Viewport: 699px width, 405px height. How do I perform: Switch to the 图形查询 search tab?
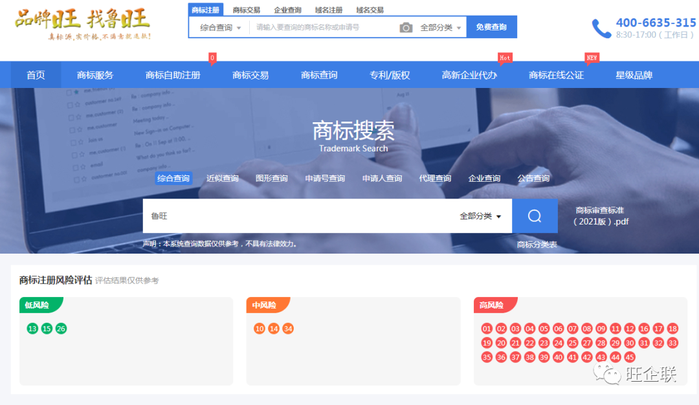[x=272, y=179]
